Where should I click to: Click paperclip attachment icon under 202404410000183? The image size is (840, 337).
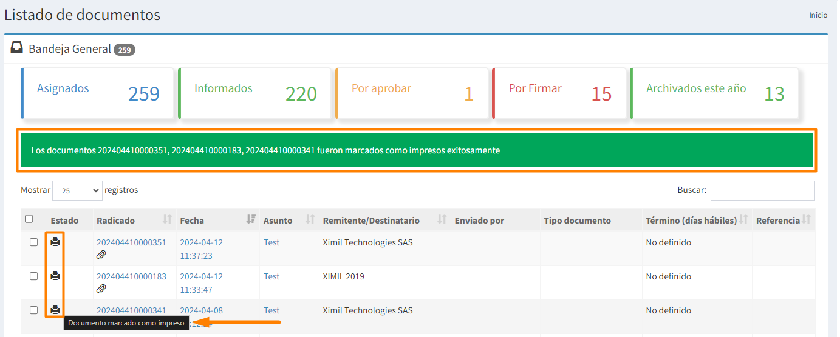(101, 289)
